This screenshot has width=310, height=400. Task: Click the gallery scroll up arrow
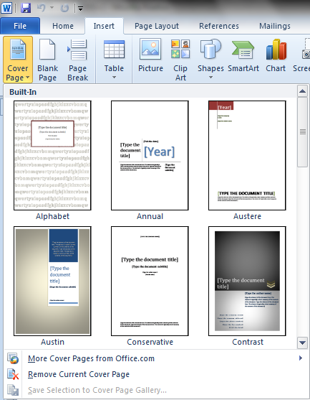click(302, 91)
